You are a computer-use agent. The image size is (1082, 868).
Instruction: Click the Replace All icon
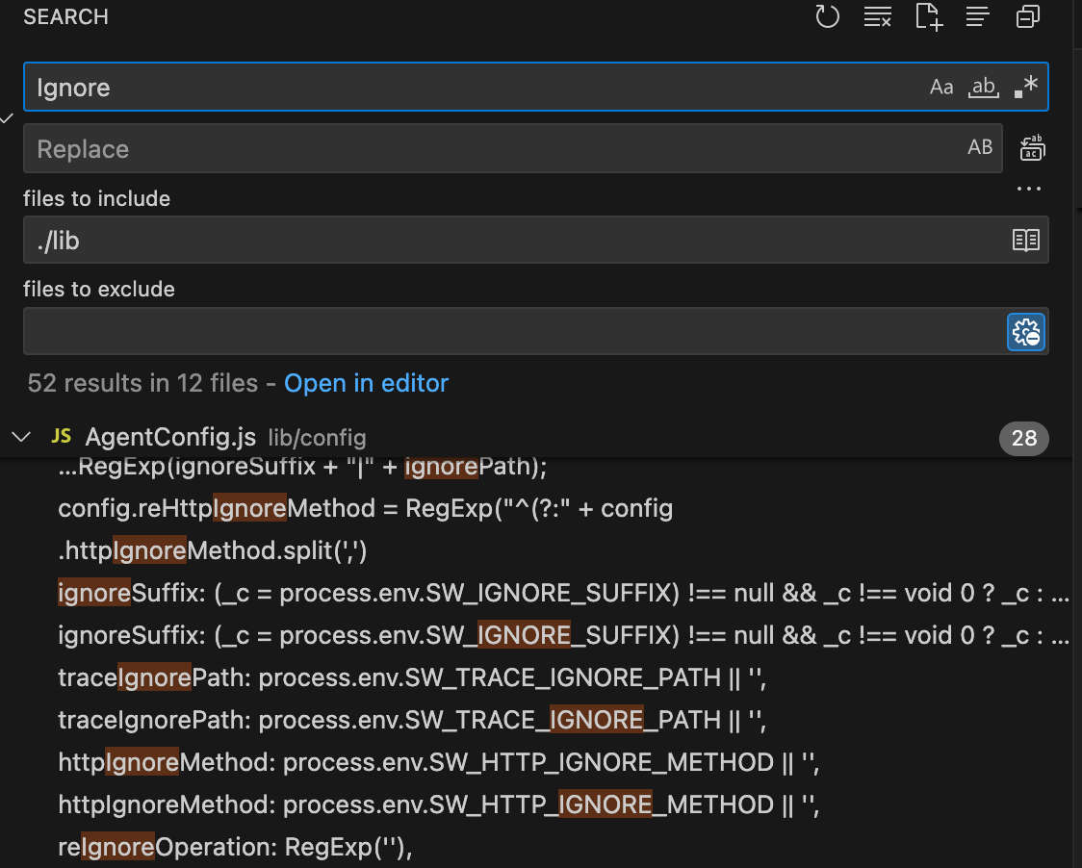tap(1032, 148)
